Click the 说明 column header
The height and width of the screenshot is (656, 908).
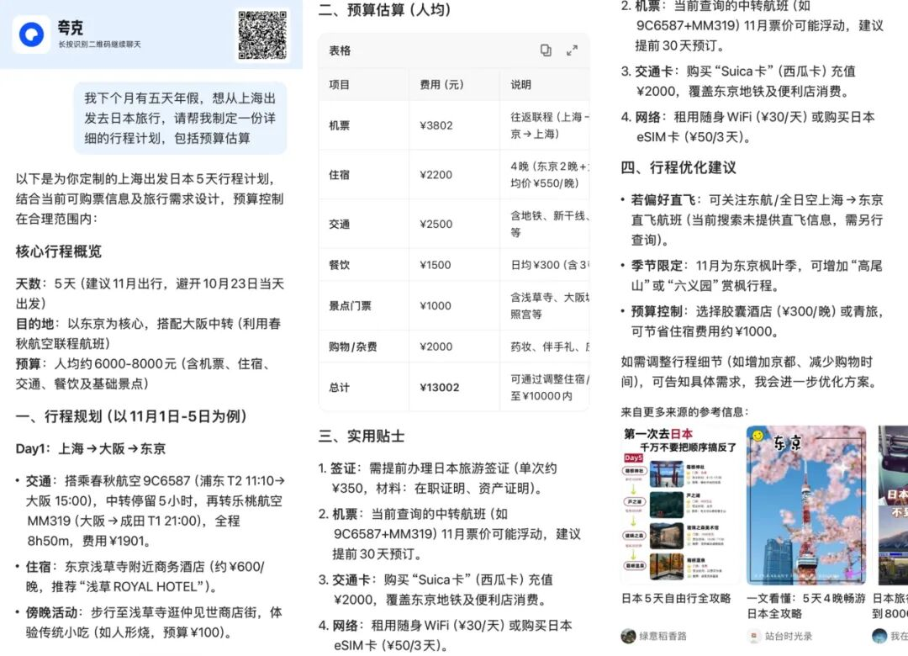[521, 85]
